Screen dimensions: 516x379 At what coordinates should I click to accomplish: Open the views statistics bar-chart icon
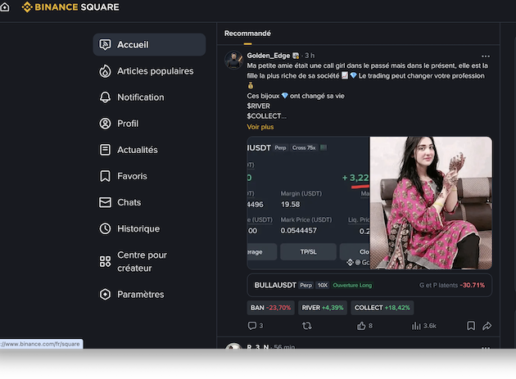[x=415, y=326]
